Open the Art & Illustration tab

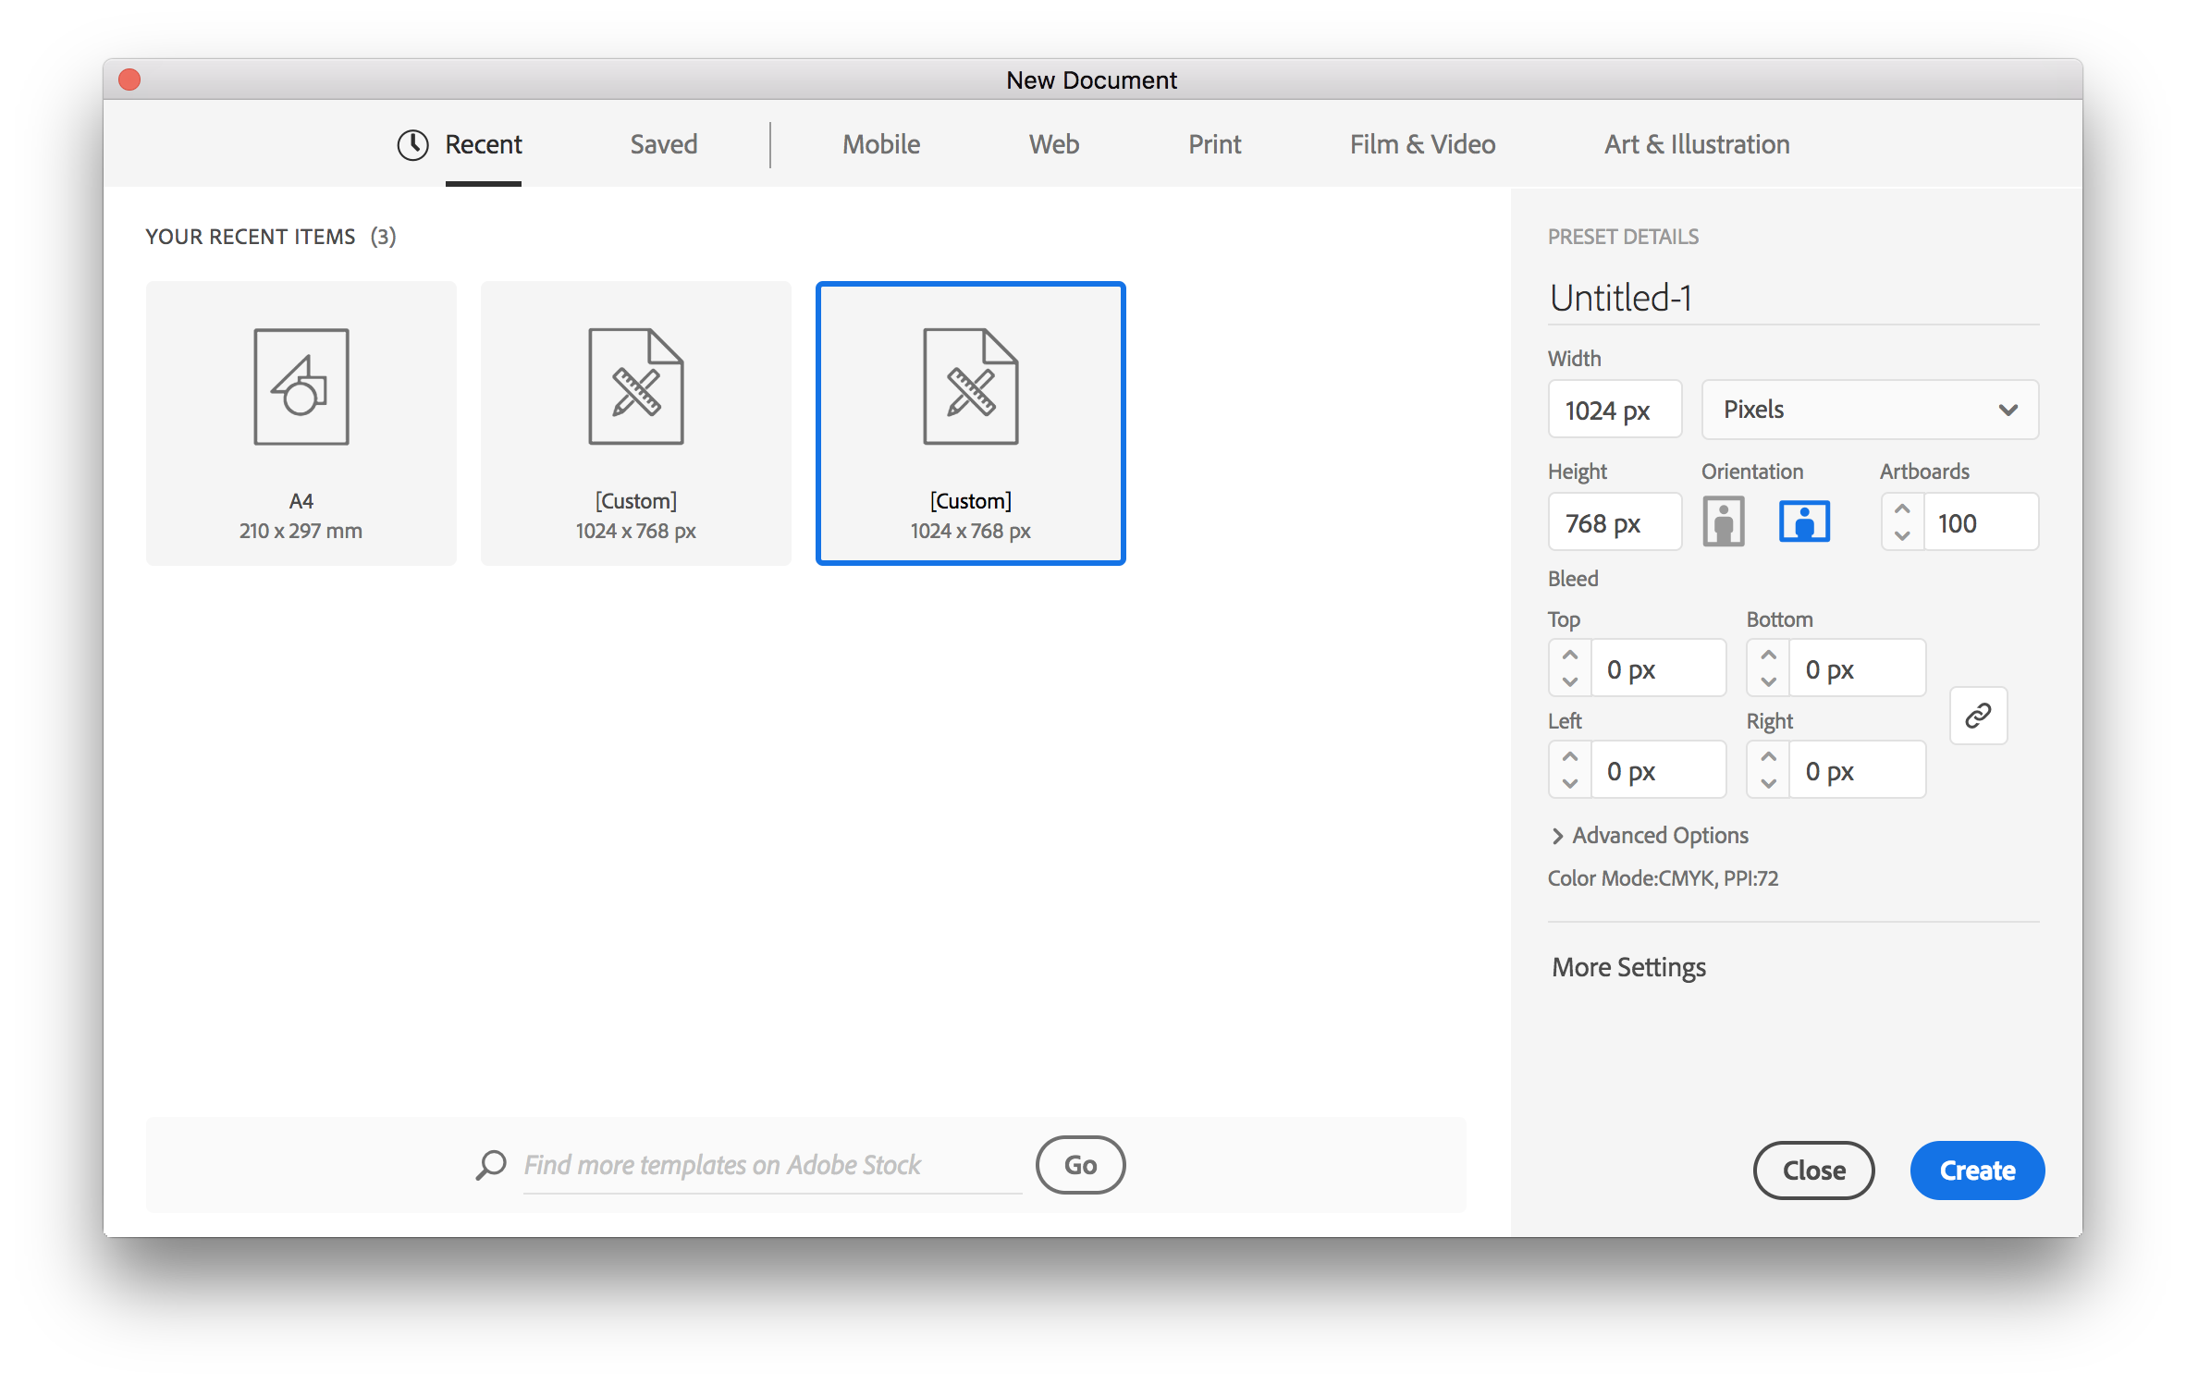point(1696,145)
